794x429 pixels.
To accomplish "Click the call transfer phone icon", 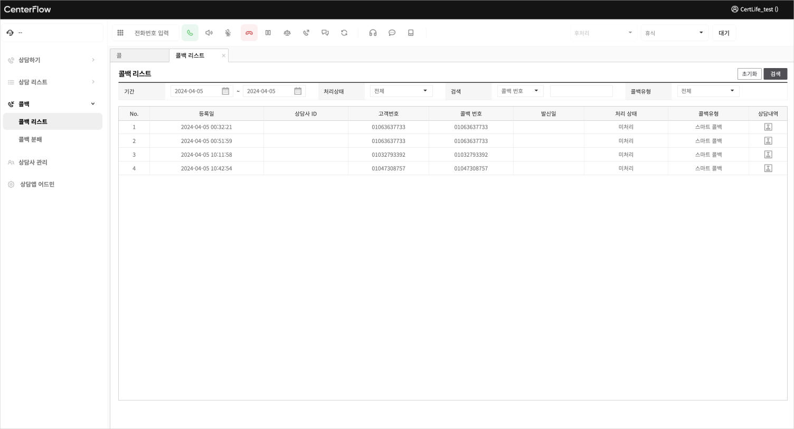I will 306,33.
